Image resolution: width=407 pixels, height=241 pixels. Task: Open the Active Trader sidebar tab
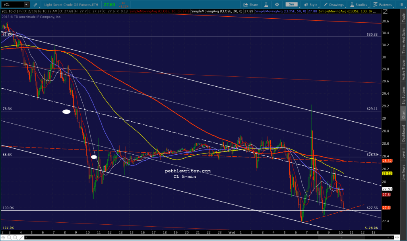click(x=403, y=70)
